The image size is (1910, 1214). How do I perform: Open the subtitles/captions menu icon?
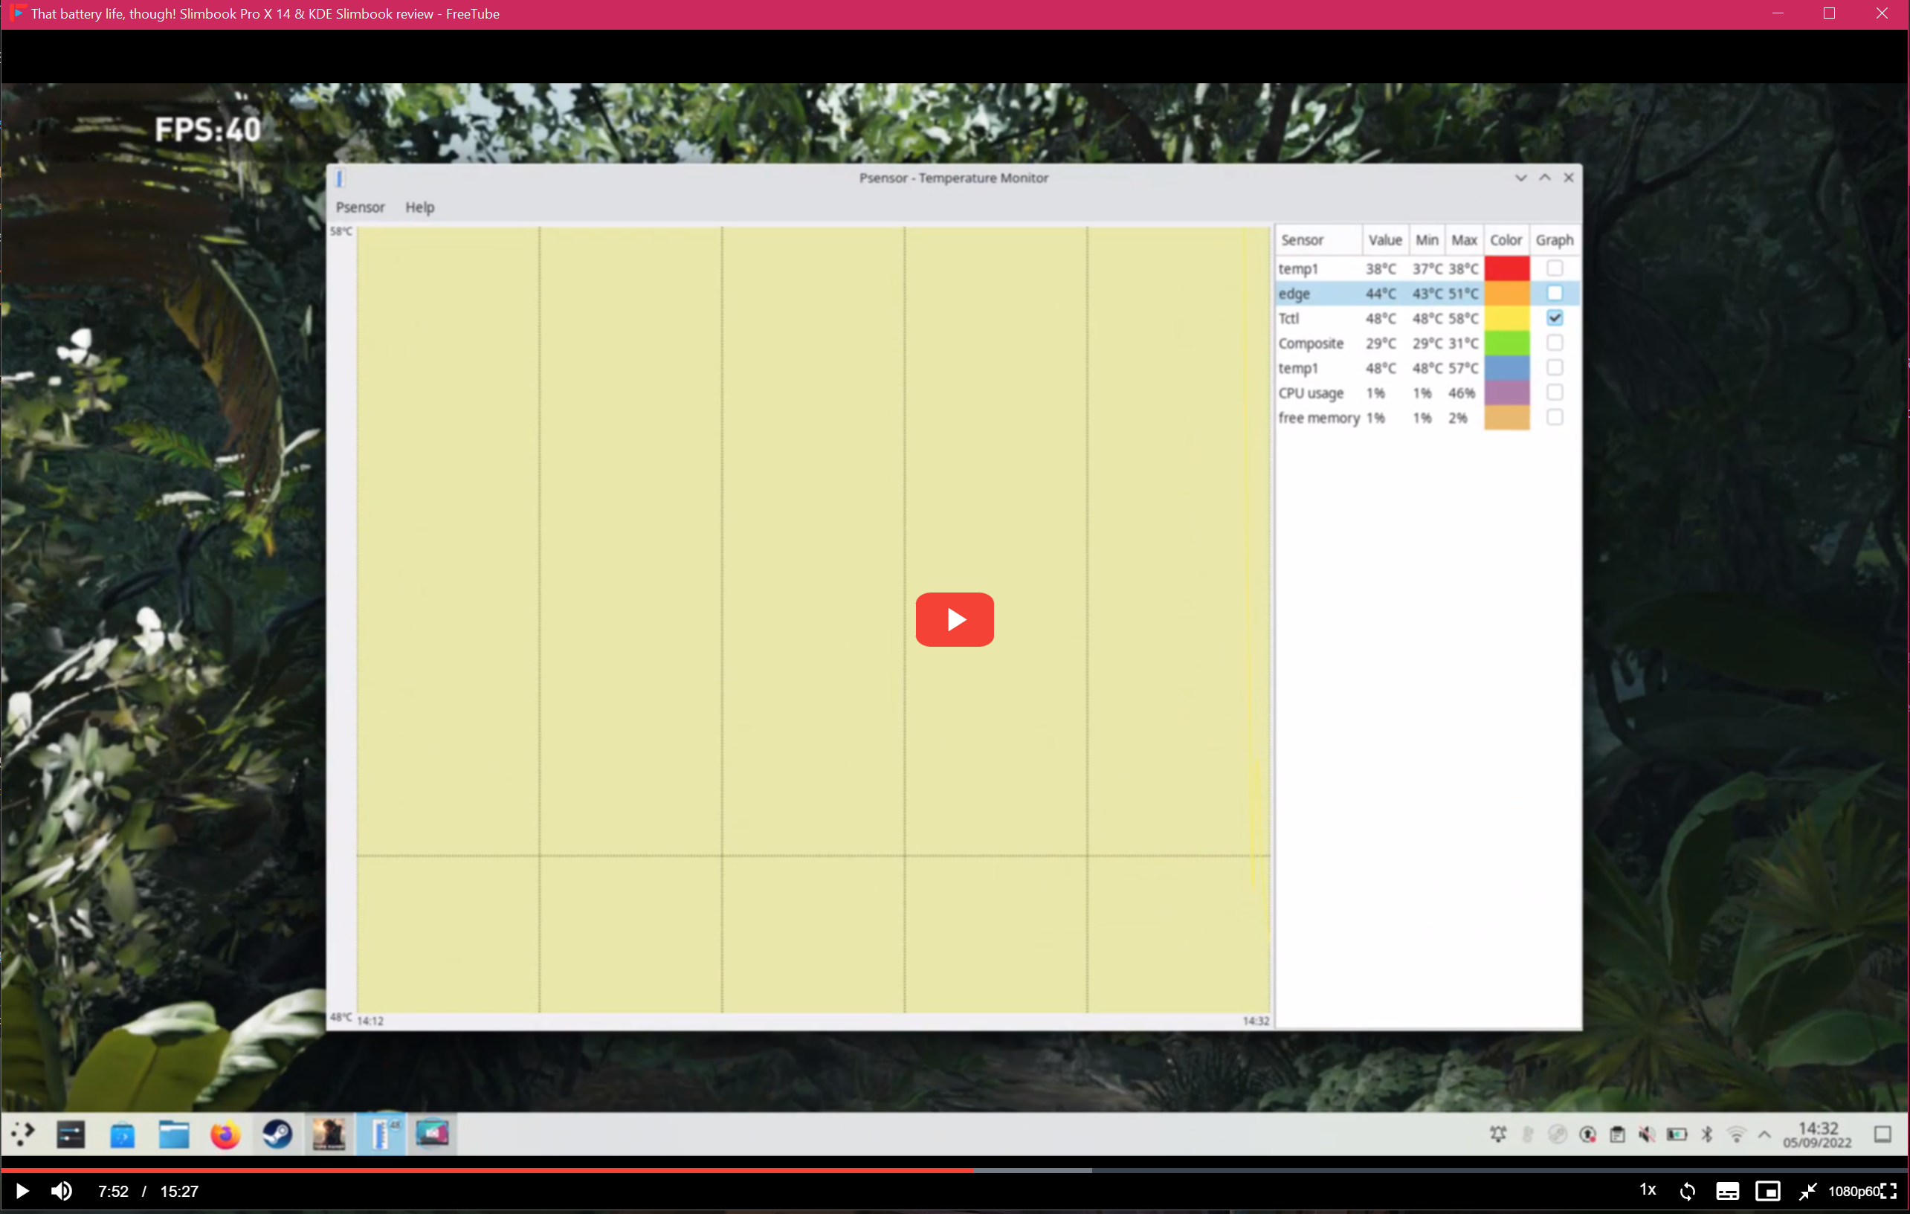tap(1728, 1191)
